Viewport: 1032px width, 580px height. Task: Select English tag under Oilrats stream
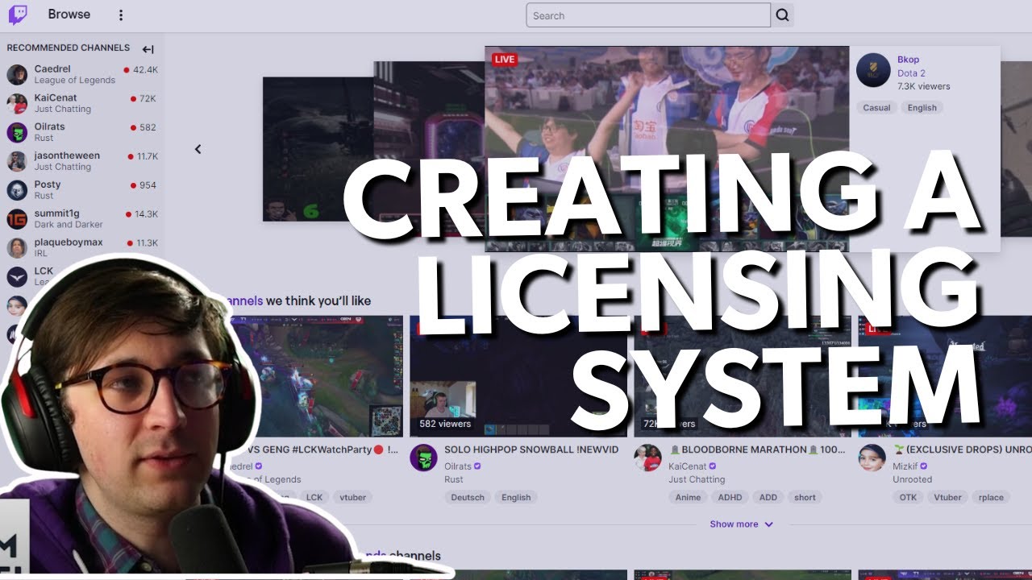tap(516, 498)
